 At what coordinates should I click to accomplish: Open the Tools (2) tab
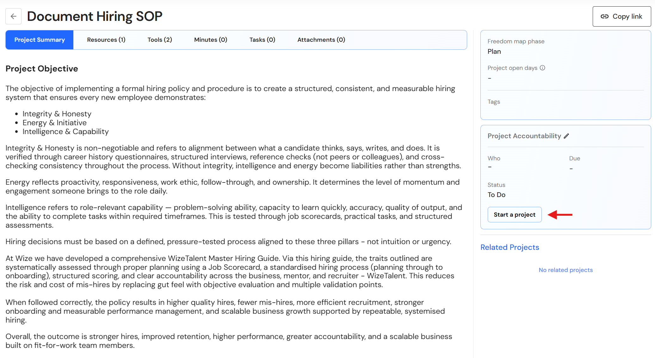click(160, 40)
